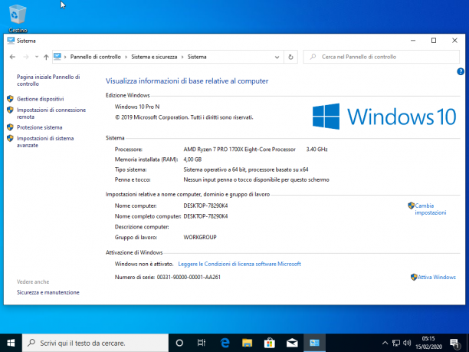Open the Windows Start button
This screenshot has width=469, height=352.
[11, 343]
